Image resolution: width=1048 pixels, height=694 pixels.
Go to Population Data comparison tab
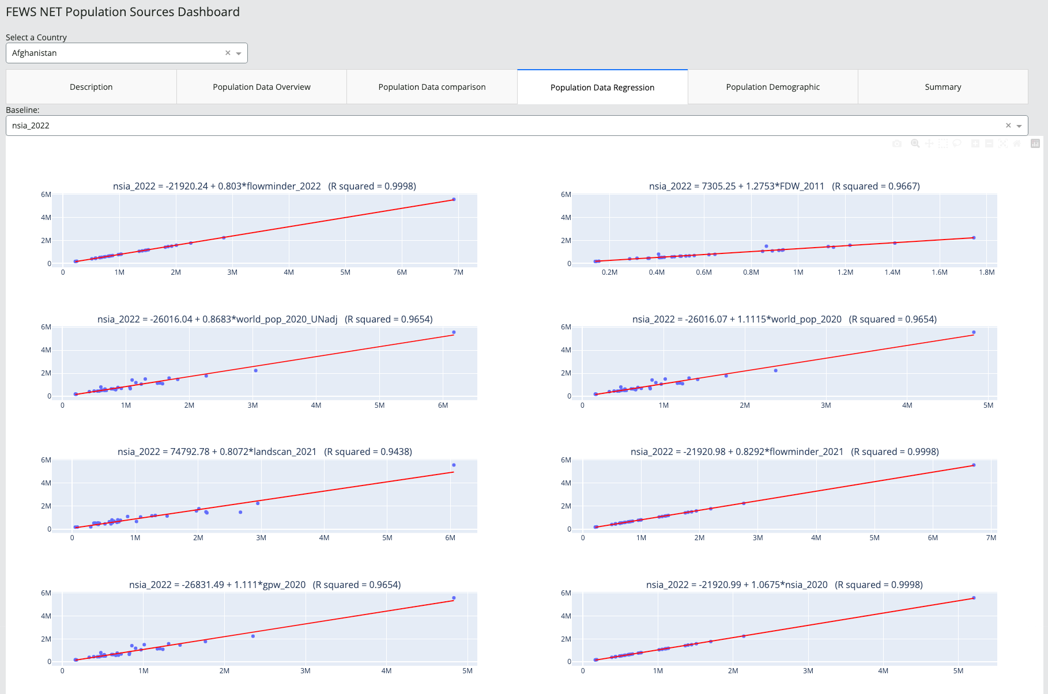(432, 87)
